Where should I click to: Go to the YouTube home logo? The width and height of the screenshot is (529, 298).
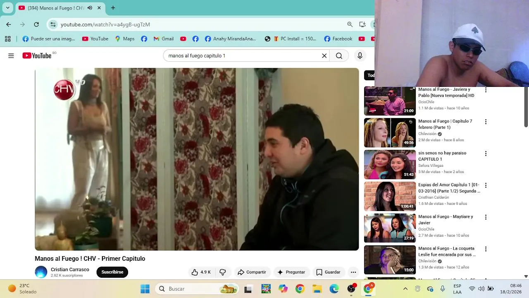tap(37, 55)
